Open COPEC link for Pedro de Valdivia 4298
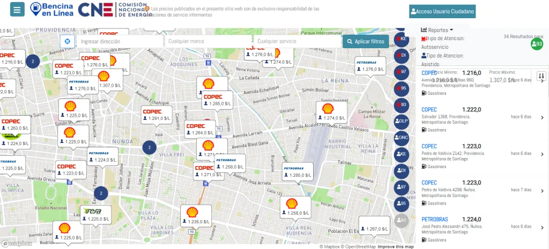549x249 pixels. point(429,183)
